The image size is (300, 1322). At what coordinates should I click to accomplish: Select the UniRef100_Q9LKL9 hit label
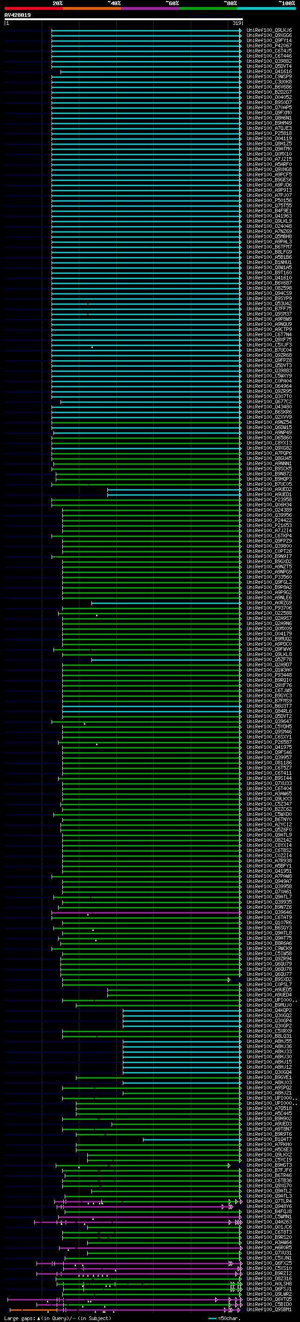coord(269,221)
